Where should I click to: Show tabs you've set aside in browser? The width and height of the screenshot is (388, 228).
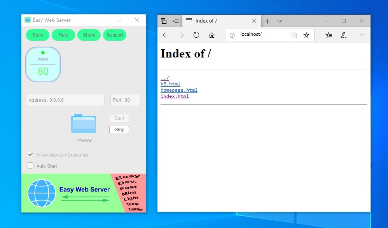[x=164, y=21]
